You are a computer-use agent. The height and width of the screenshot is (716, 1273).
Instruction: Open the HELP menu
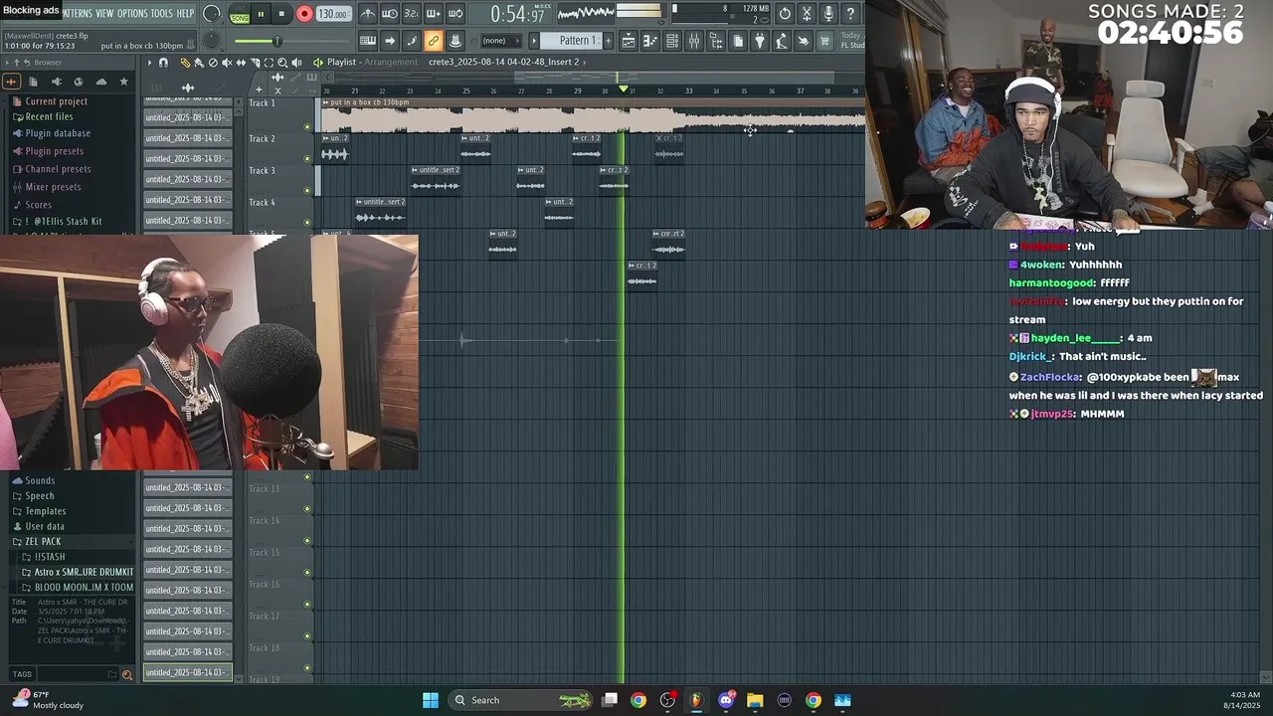click(x=186, y=13)
